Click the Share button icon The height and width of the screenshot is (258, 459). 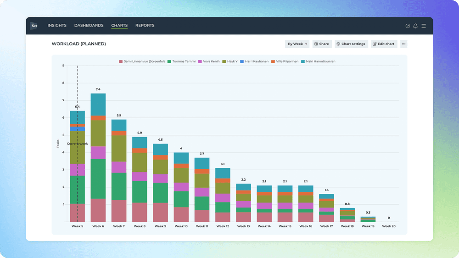pyautogui.click(x=316, y=44)
